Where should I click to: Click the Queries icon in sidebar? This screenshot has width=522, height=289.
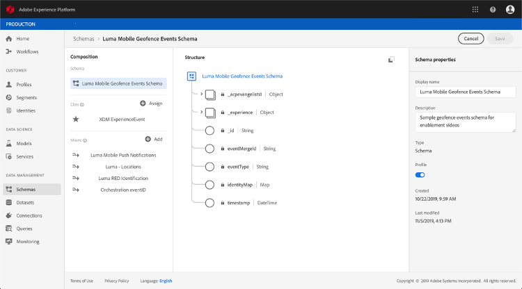tap(9, 229)
